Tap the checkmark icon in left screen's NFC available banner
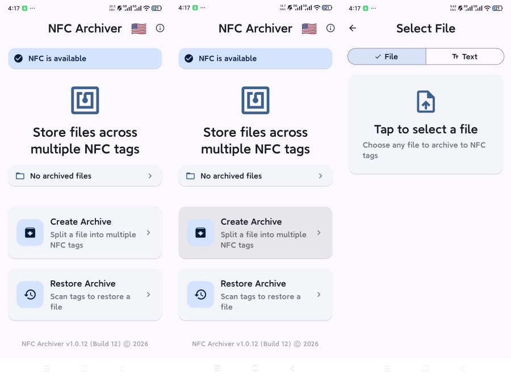 point(19,58)
